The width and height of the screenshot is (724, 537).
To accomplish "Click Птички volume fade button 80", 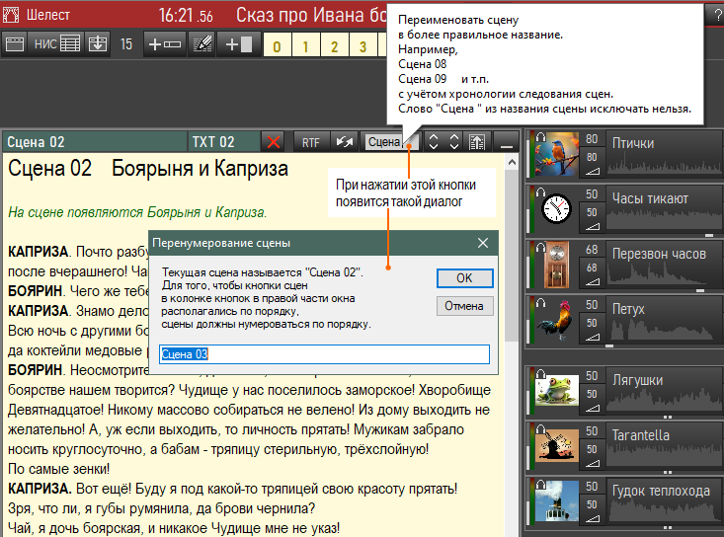I will click(592, 163).
